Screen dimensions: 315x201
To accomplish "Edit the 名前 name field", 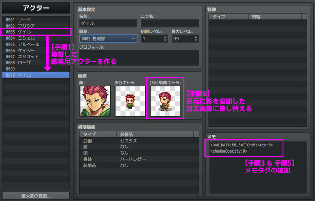I will [108, 23].
